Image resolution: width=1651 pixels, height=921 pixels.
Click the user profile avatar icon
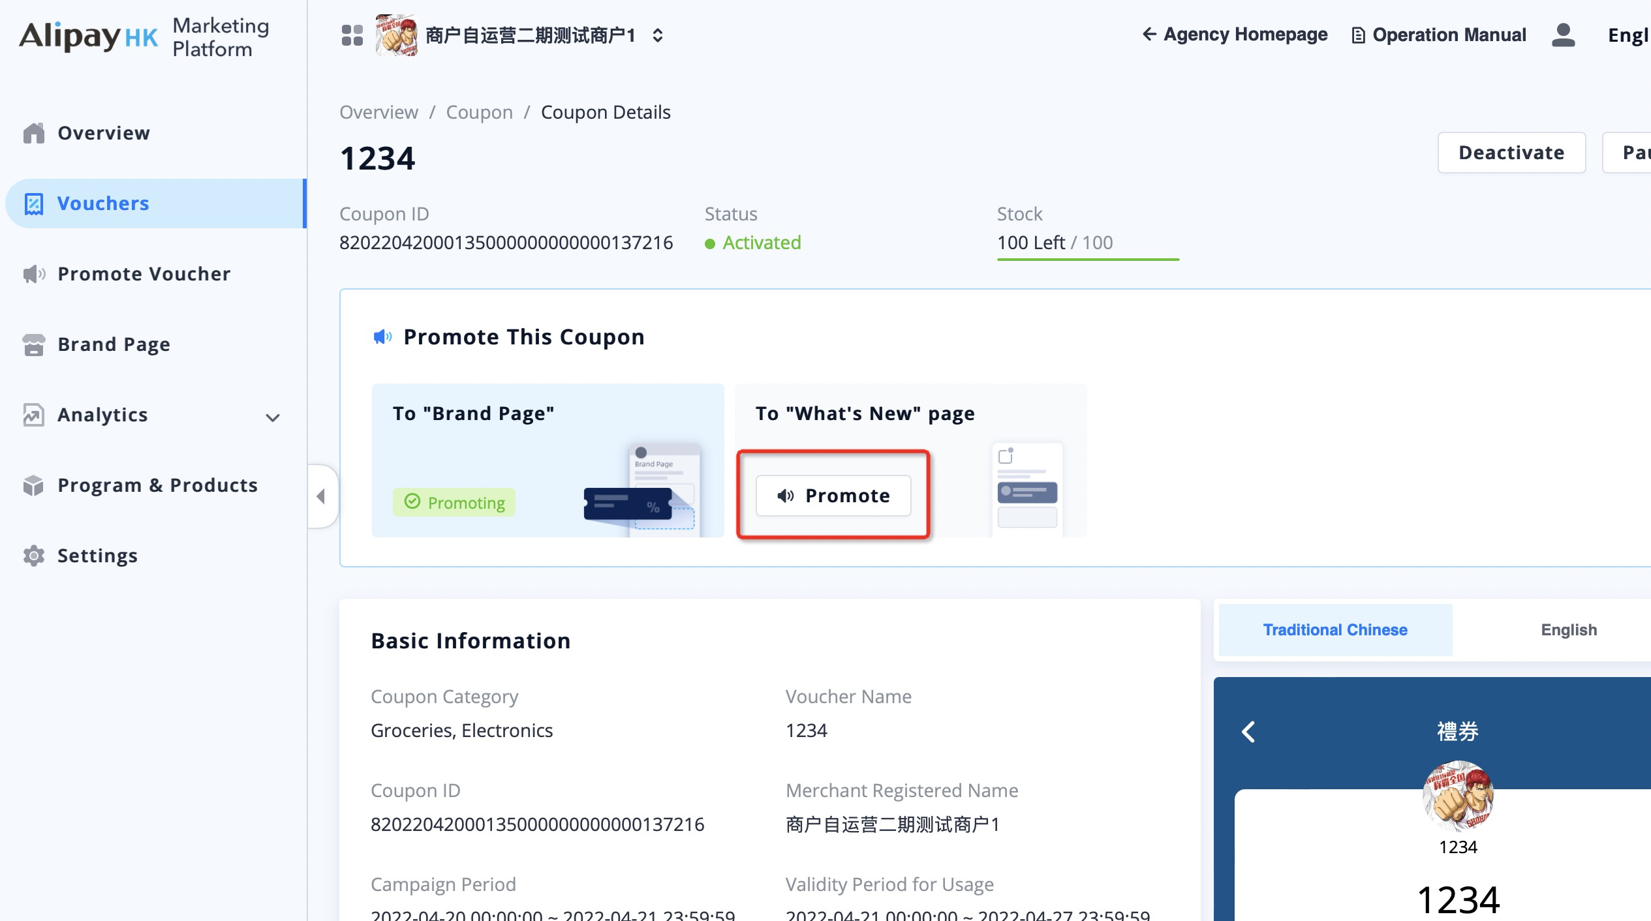click(1563, 35)
